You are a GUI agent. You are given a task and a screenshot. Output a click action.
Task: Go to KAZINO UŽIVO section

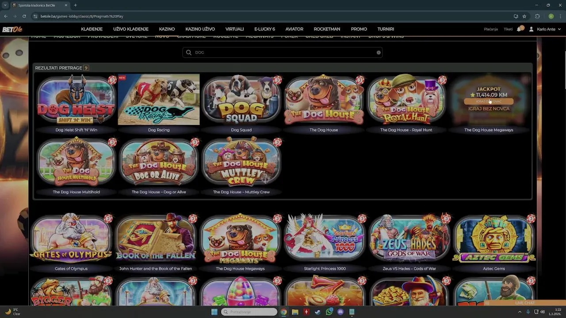point(200,29)
